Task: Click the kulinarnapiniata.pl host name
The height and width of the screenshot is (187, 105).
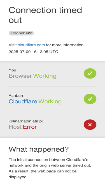Action: pos(25,121)
